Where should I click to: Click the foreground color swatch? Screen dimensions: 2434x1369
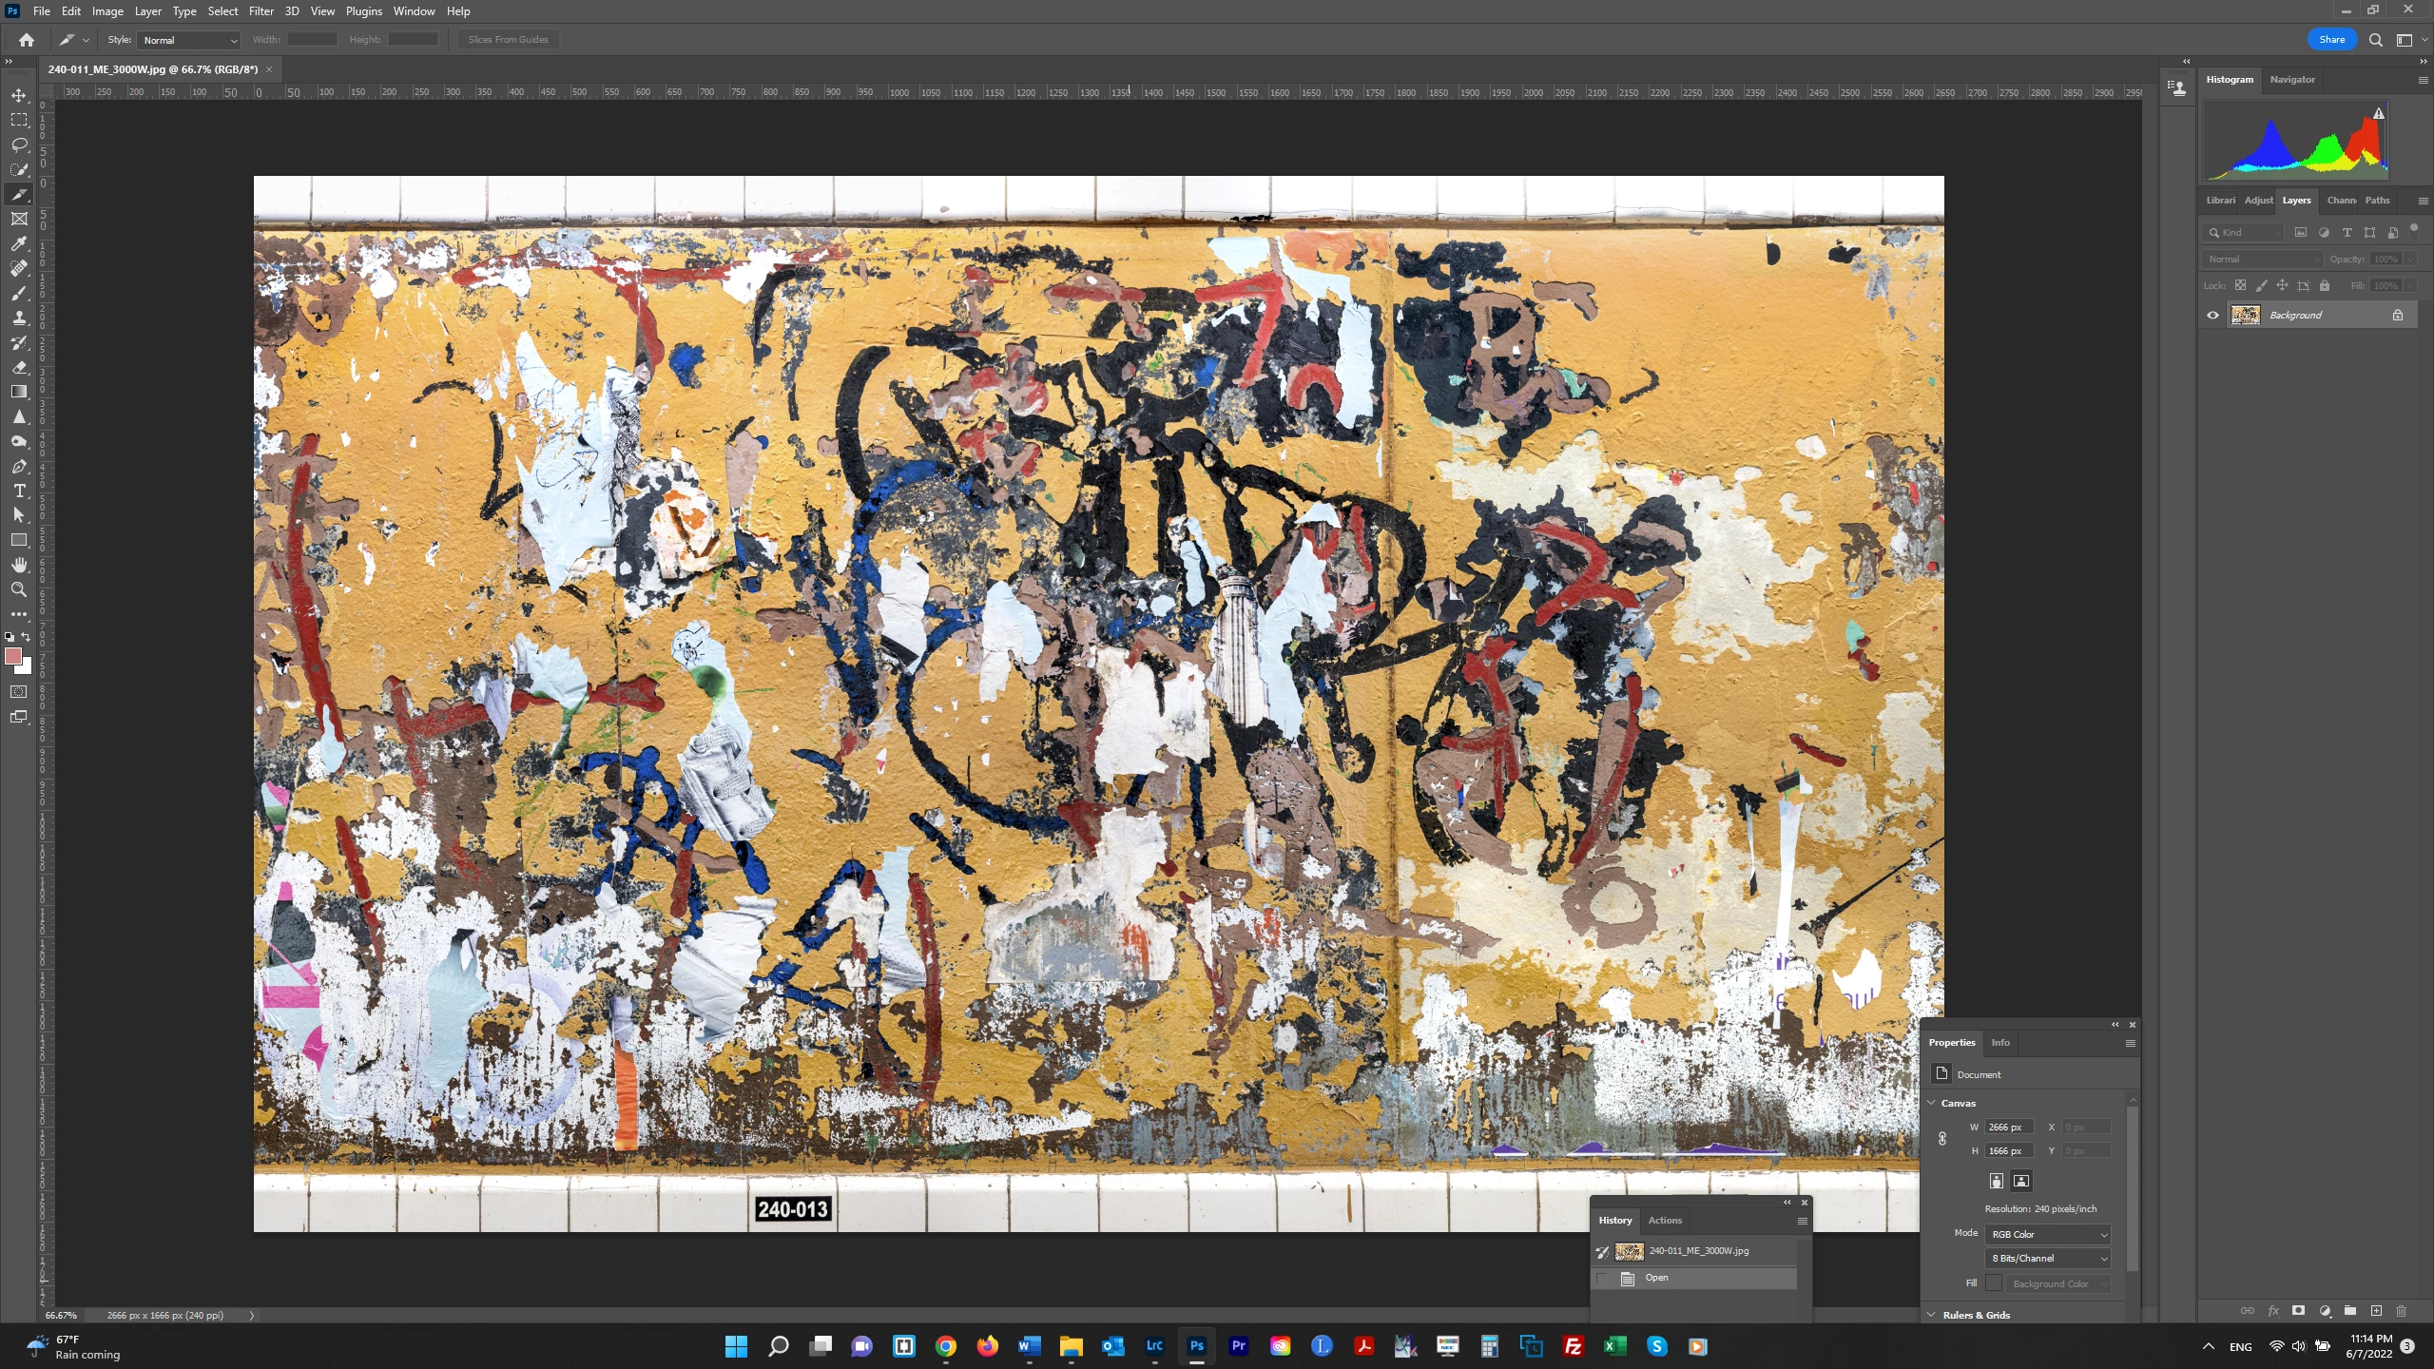click(13, 656)
